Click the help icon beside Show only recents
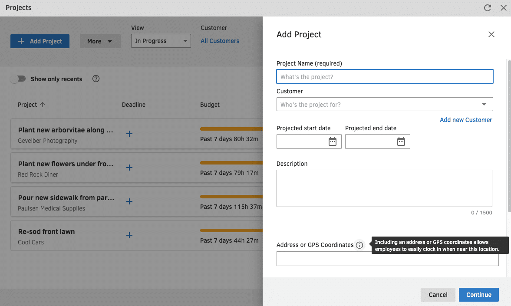The height and width of the screenshot is (306, 511). click(96, 79)
